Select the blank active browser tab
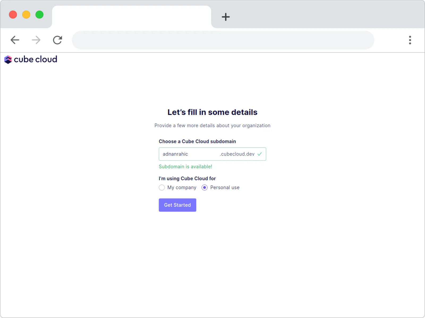 pos(131,17)
